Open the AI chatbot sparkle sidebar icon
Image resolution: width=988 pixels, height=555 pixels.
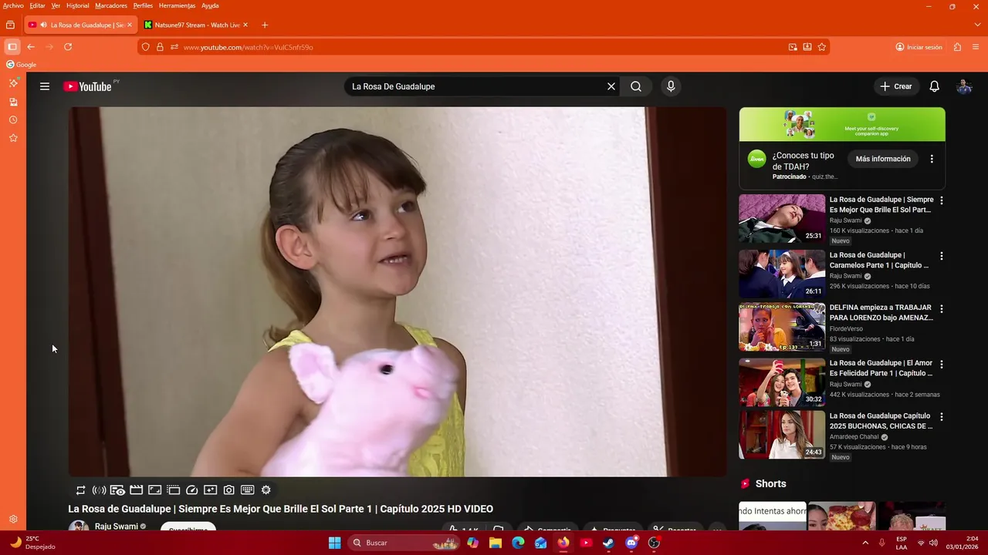[x=13, y=82]
